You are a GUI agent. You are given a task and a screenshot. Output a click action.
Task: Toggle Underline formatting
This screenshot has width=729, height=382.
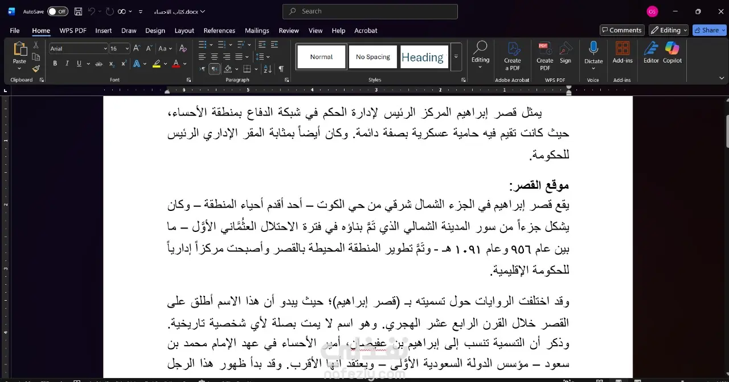click(79, 64)
